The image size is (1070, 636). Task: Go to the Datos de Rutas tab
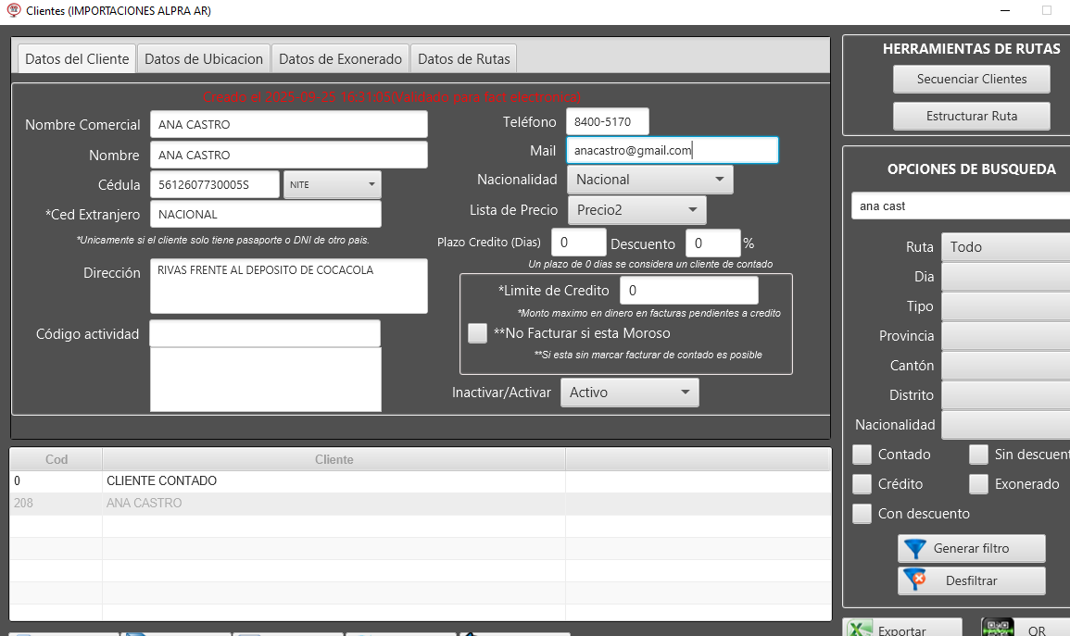coord(463,59)
